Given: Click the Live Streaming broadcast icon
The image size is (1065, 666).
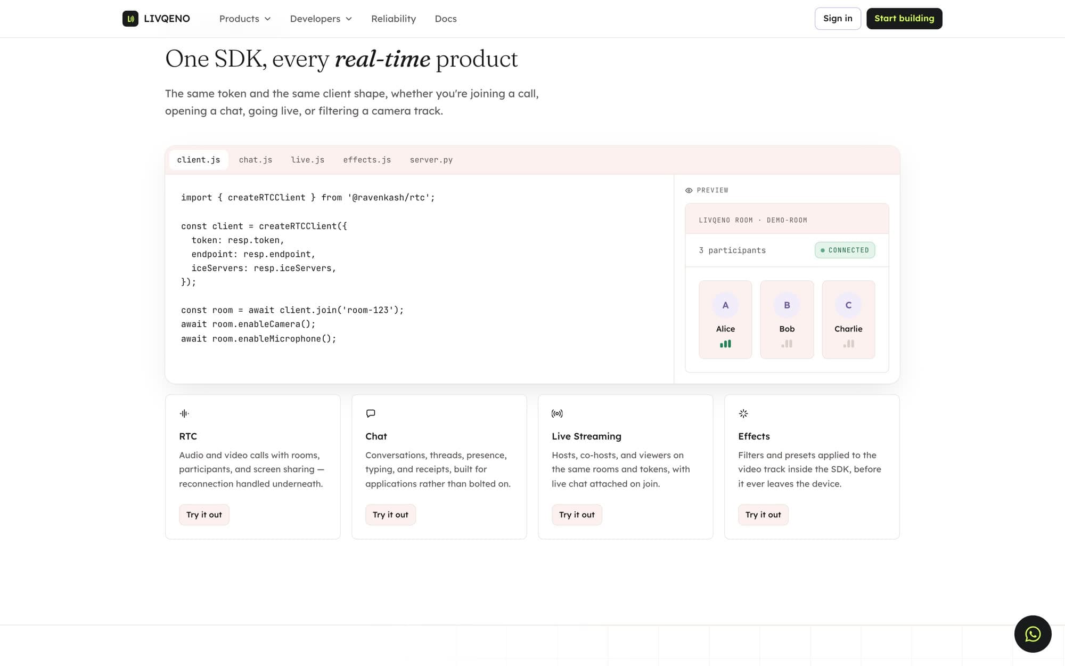Looking at the screenshot, I should tap(557, 413).
